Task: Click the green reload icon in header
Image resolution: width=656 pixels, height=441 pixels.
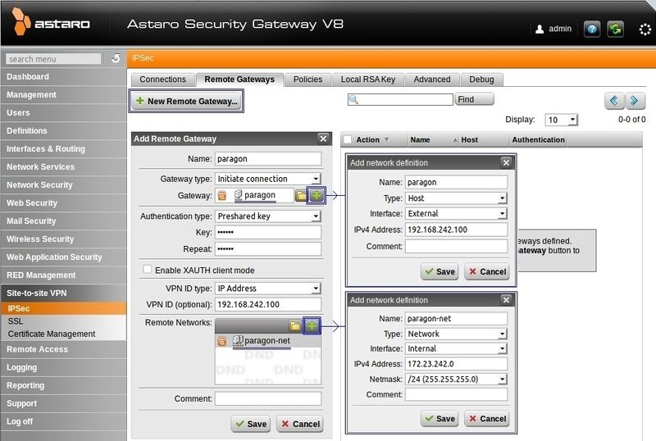Action: tap(616, 29)
